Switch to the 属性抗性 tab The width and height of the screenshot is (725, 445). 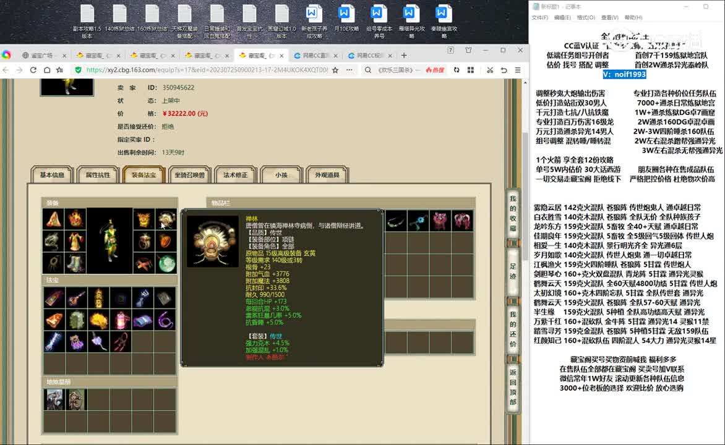98,175
